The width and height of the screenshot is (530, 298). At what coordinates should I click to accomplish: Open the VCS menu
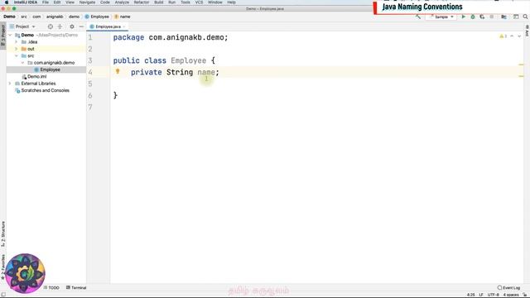(x=199, y=2)
